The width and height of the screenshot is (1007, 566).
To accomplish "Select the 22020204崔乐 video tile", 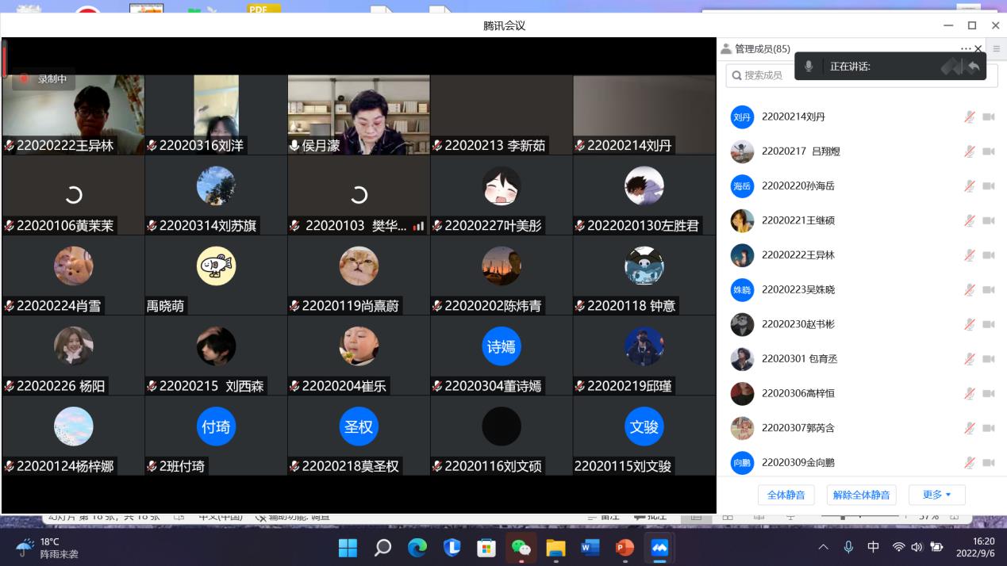I will pos(359,355).
